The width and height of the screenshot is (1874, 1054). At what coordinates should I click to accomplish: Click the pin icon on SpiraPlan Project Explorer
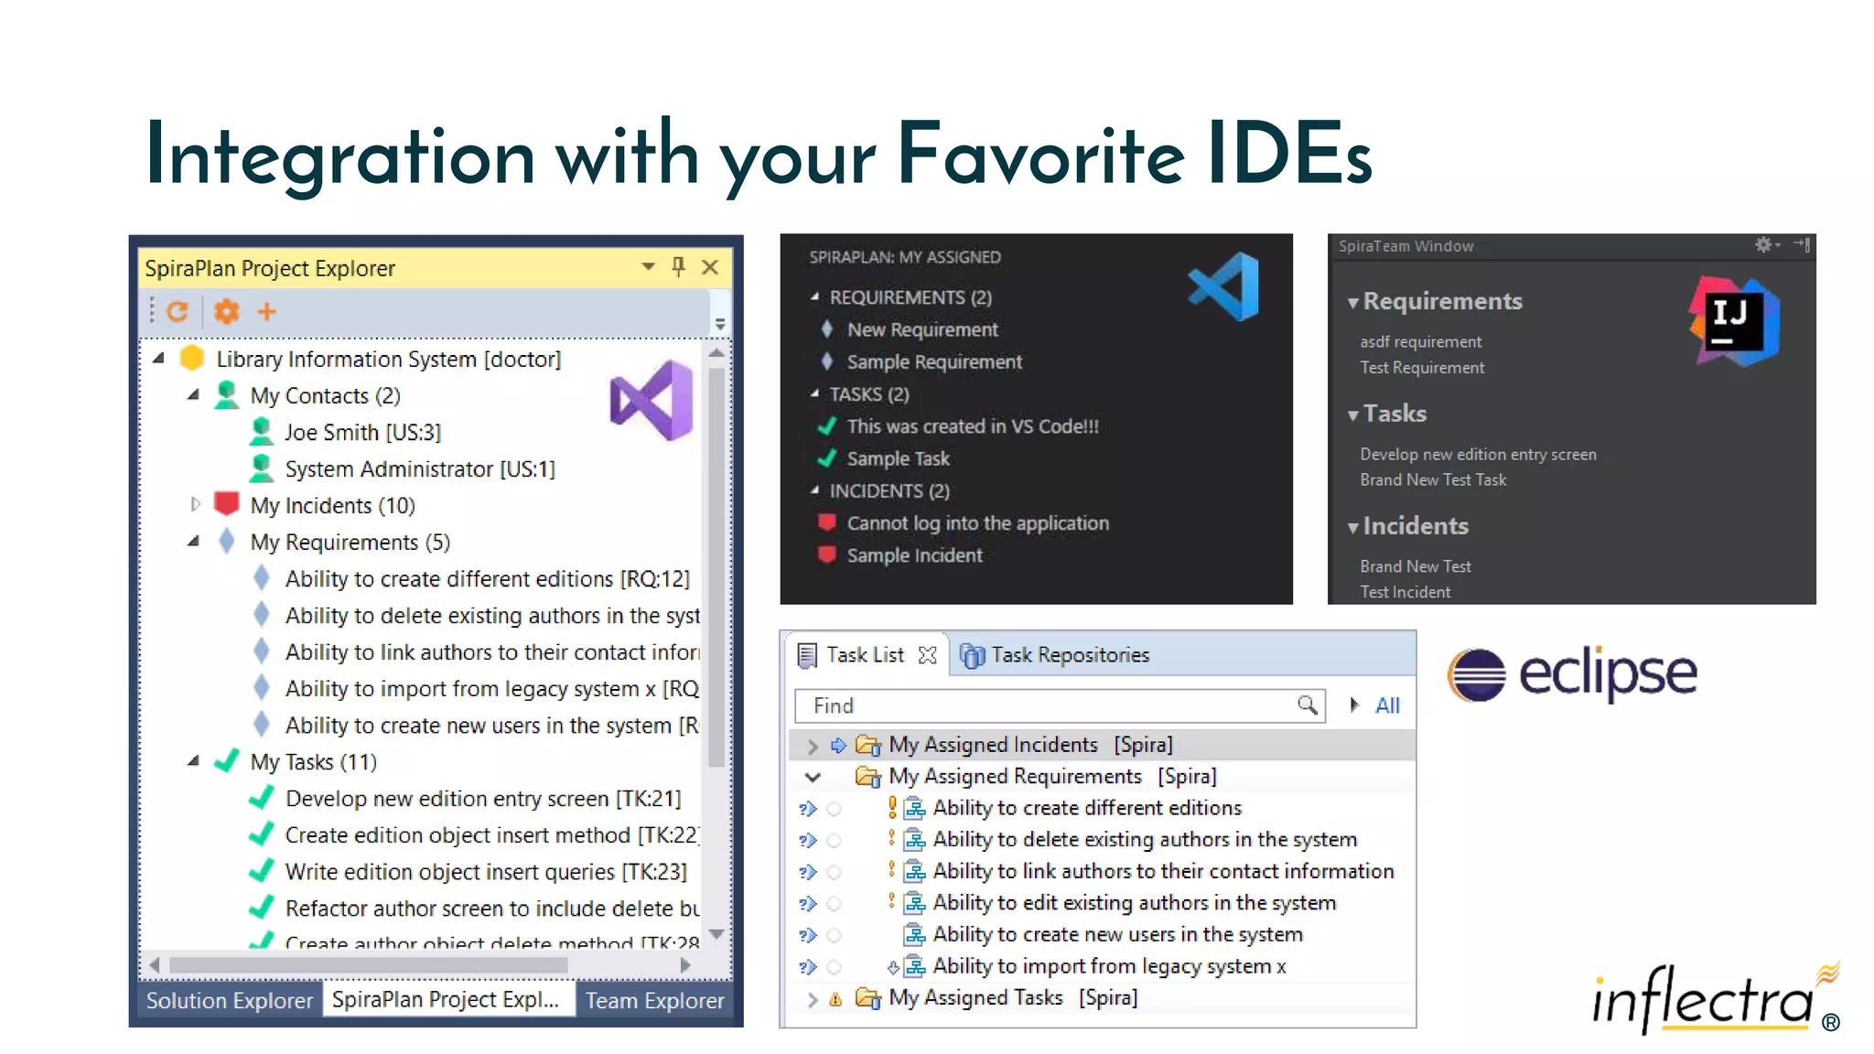point(678,266)
